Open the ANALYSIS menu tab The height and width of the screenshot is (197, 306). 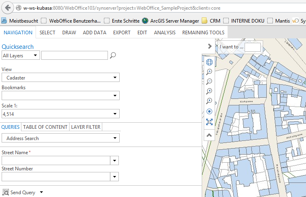coord(165,33)
